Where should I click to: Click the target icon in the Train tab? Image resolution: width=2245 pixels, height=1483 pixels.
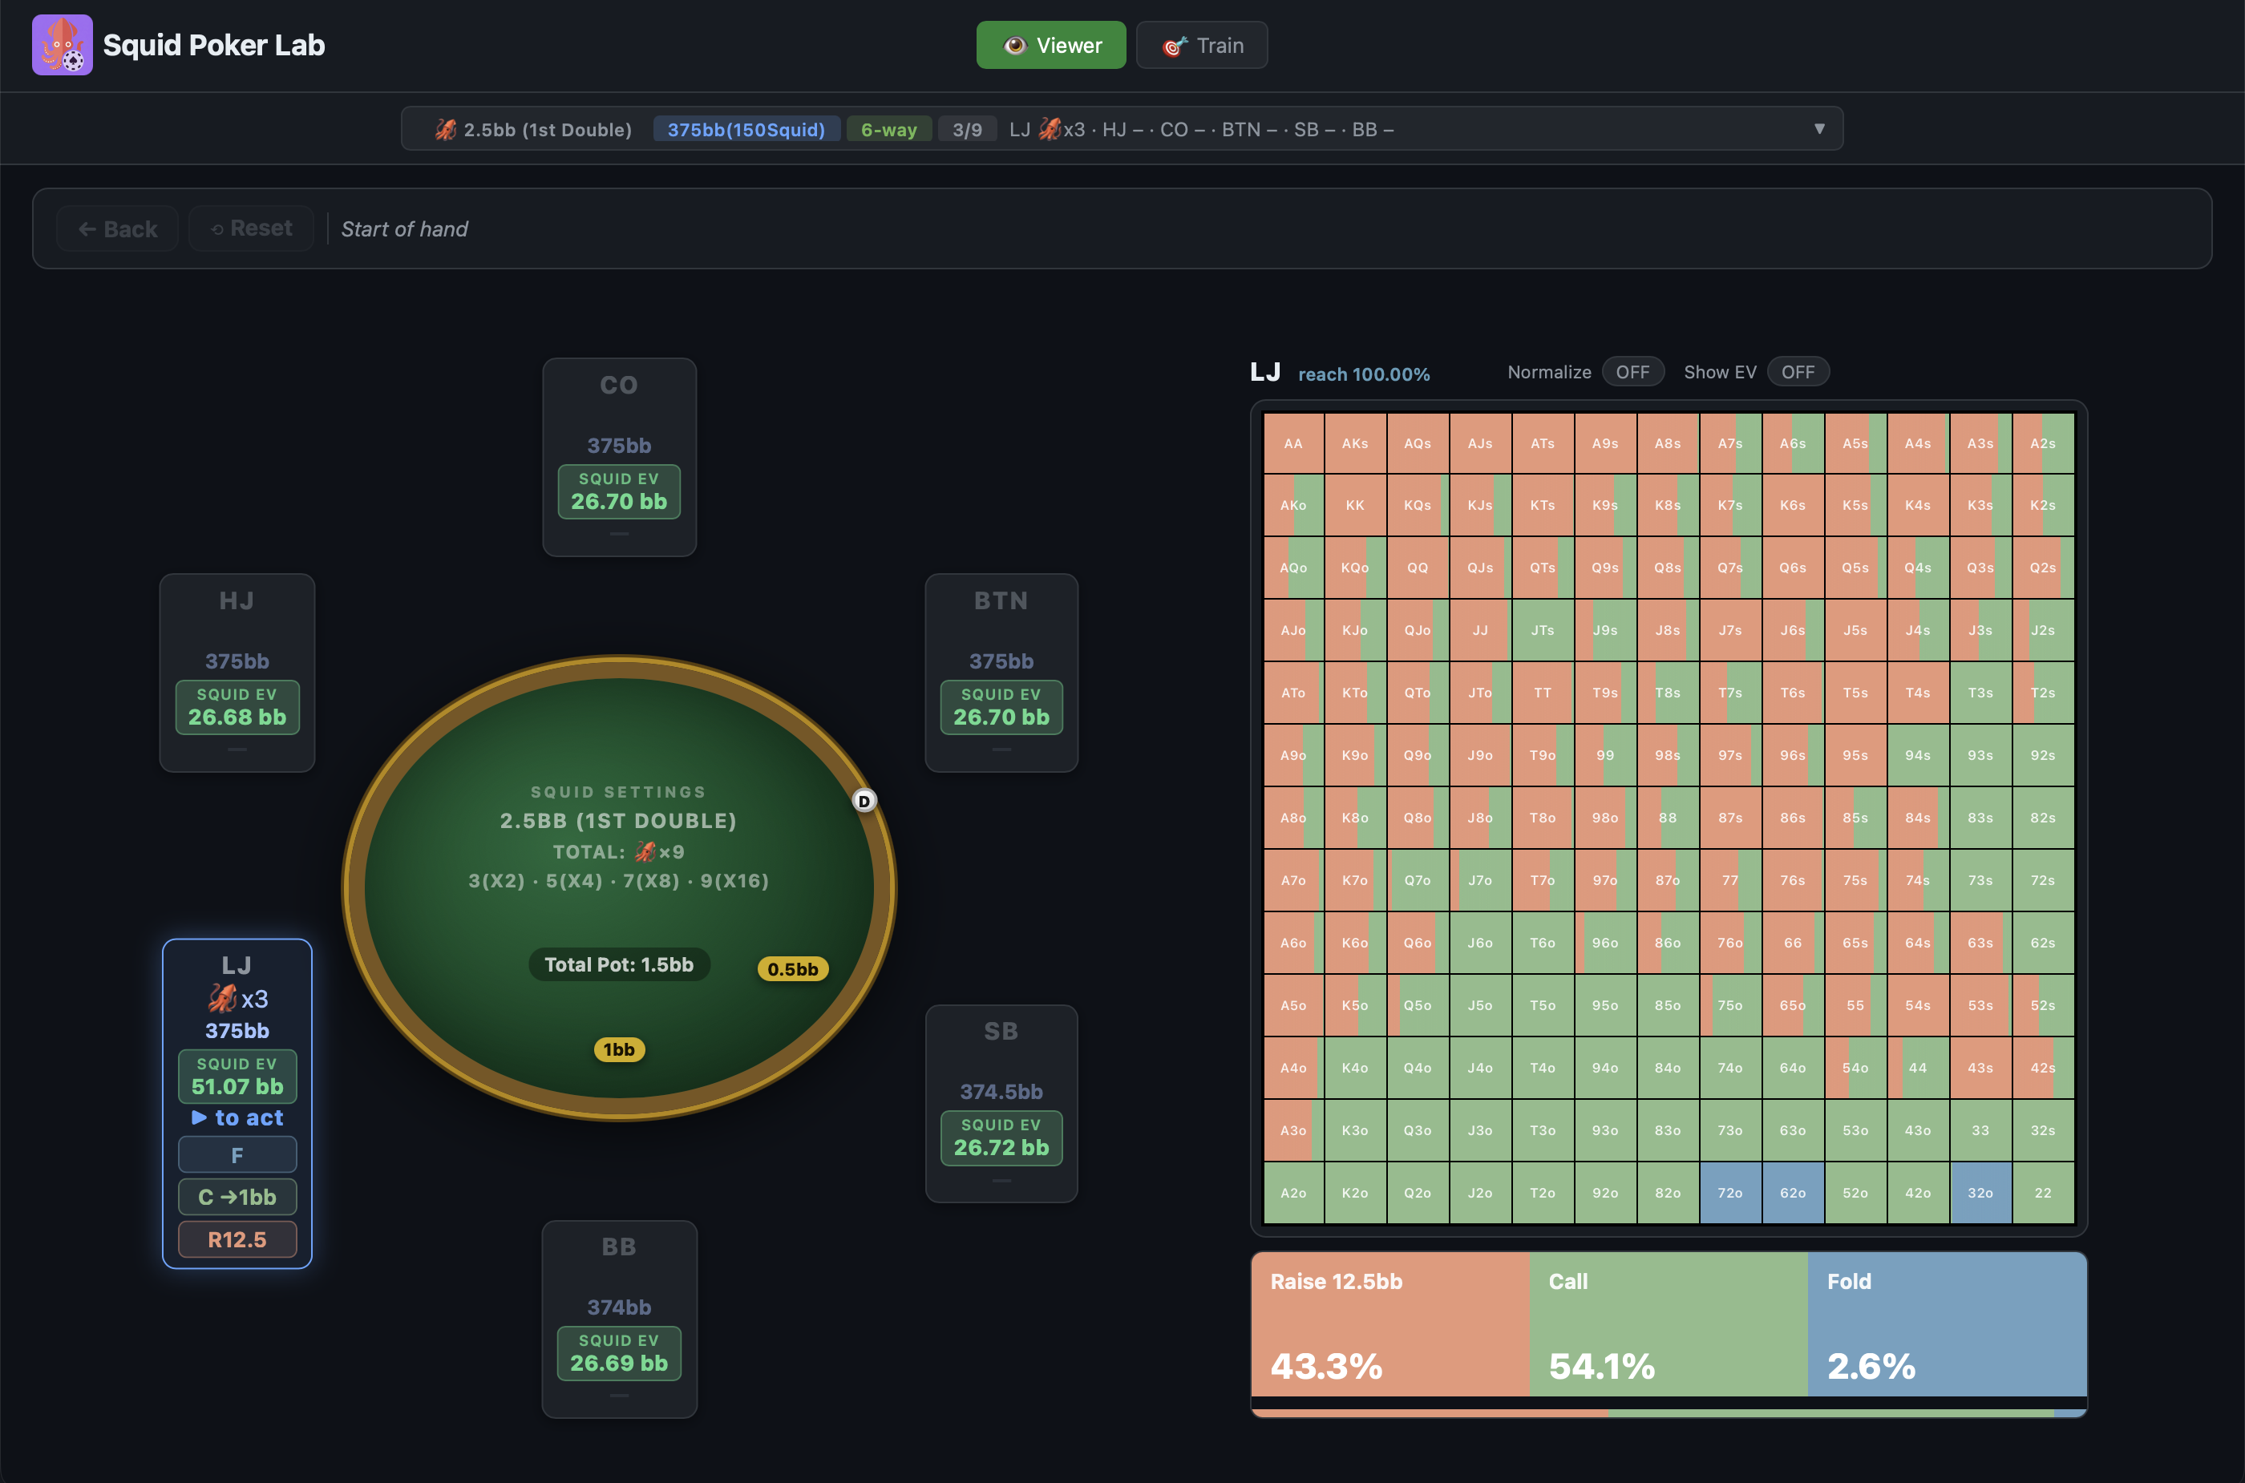(x=1174, y=46)
